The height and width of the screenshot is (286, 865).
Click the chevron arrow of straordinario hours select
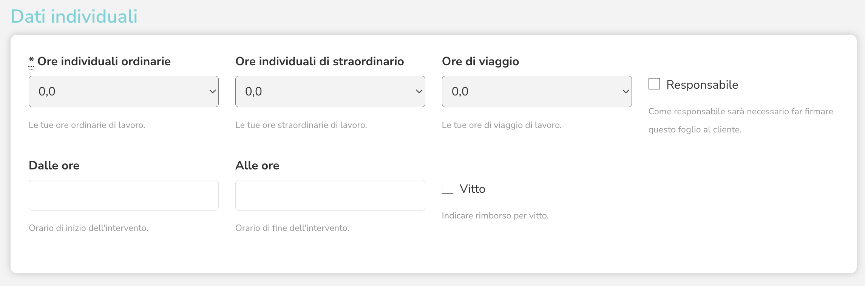[x=419, y=91]
